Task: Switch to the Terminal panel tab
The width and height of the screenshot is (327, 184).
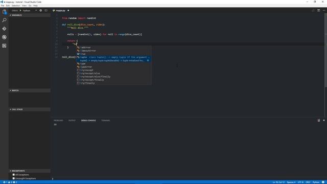Action: tap(106, 121)
